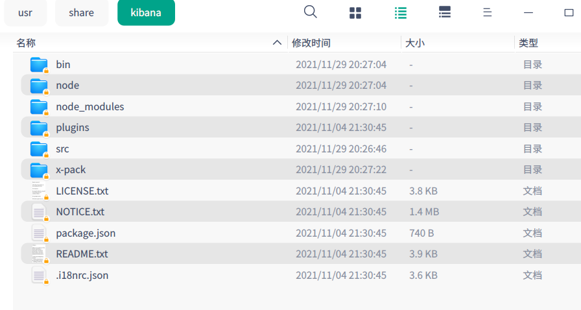Click 目录 type in bin row
The height and width of the screenshot is (310, 581).
pos(532,64)
